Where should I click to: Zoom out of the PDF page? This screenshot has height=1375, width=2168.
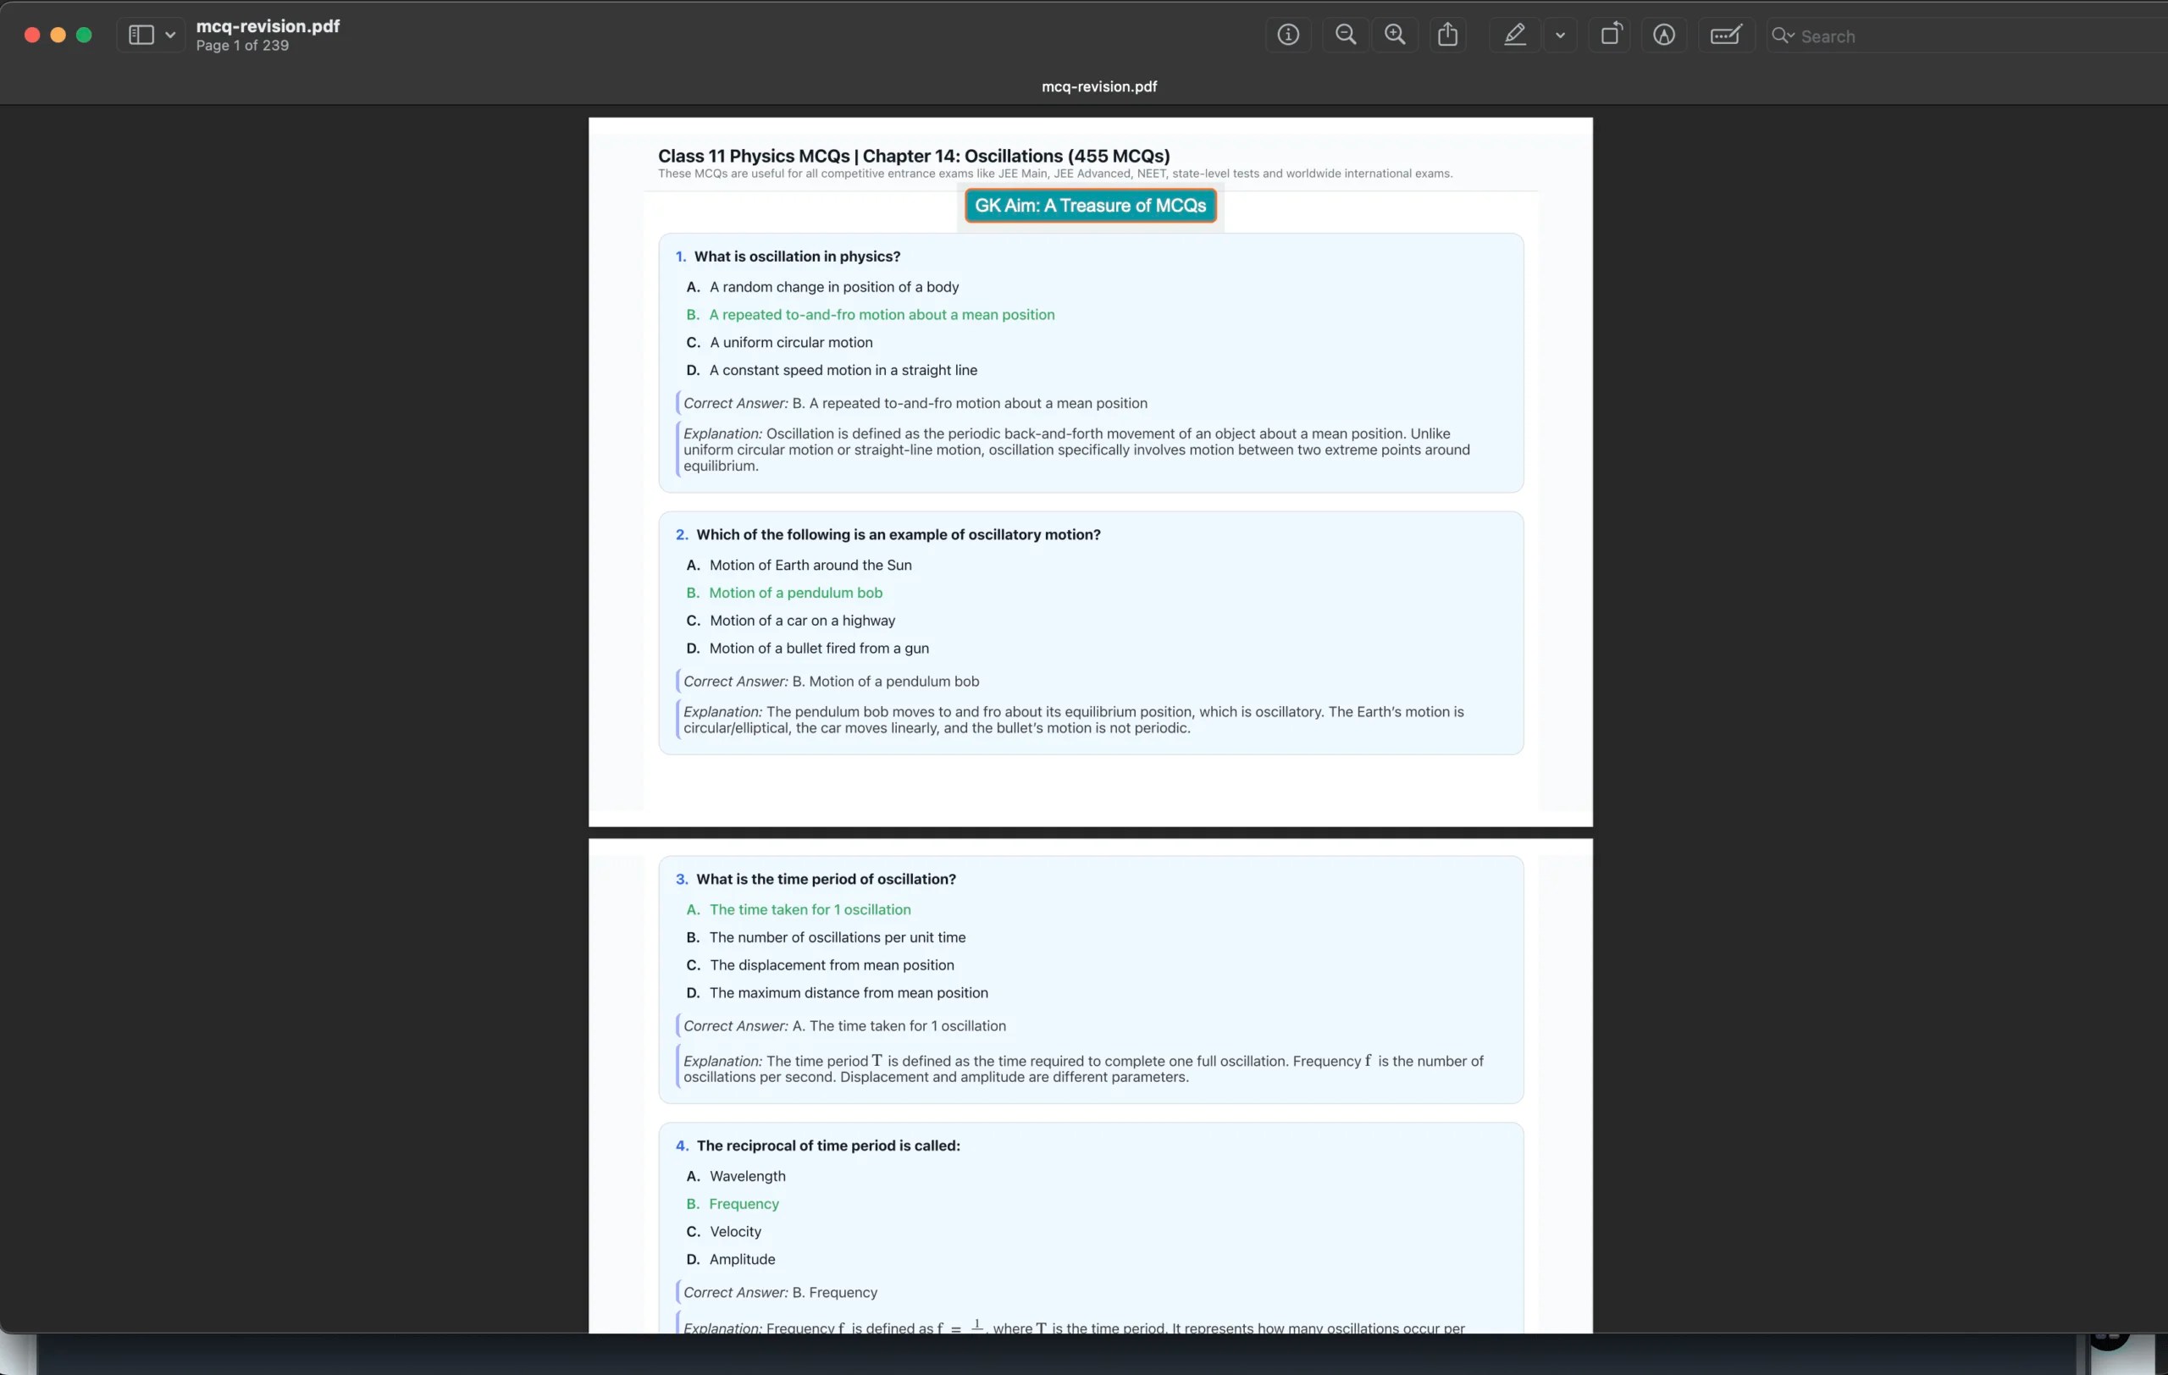tap(1345, 35)
